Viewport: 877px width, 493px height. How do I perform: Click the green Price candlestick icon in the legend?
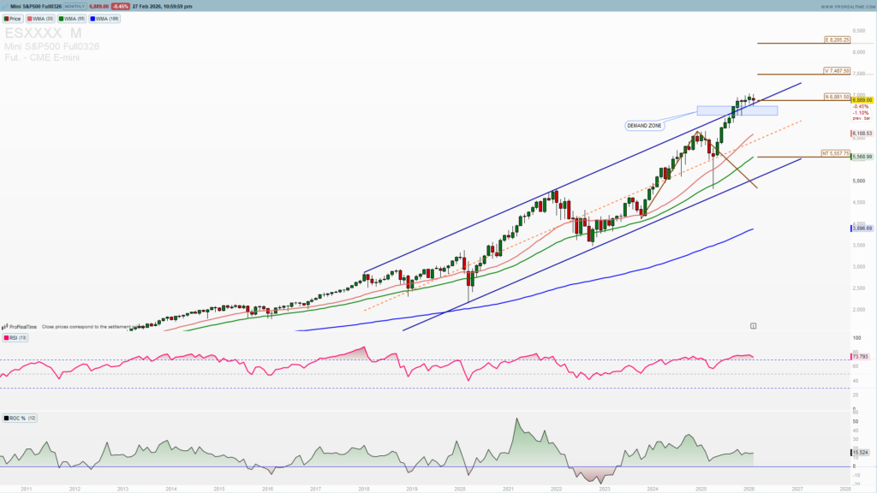click(x=9, y=18)
